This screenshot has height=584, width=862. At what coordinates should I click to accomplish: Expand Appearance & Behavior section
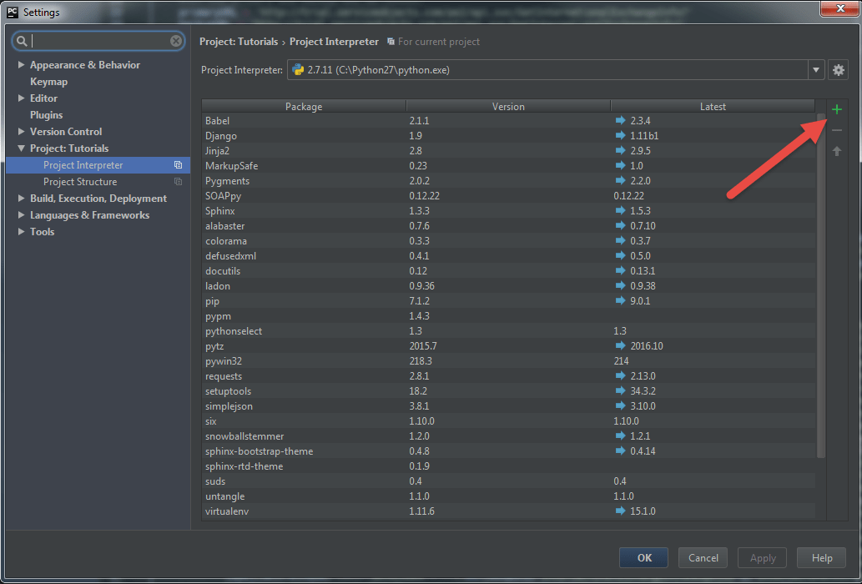[x=21, y=65]
